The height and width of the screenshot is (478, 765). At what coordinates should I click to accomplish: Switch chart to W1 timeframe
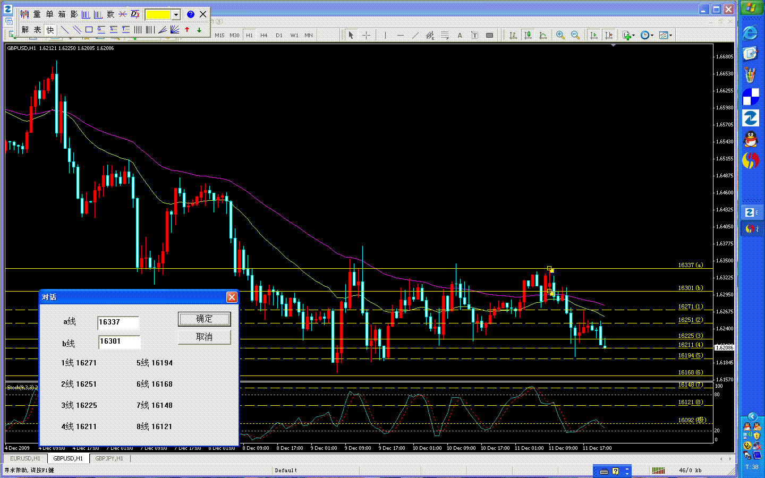294,36
